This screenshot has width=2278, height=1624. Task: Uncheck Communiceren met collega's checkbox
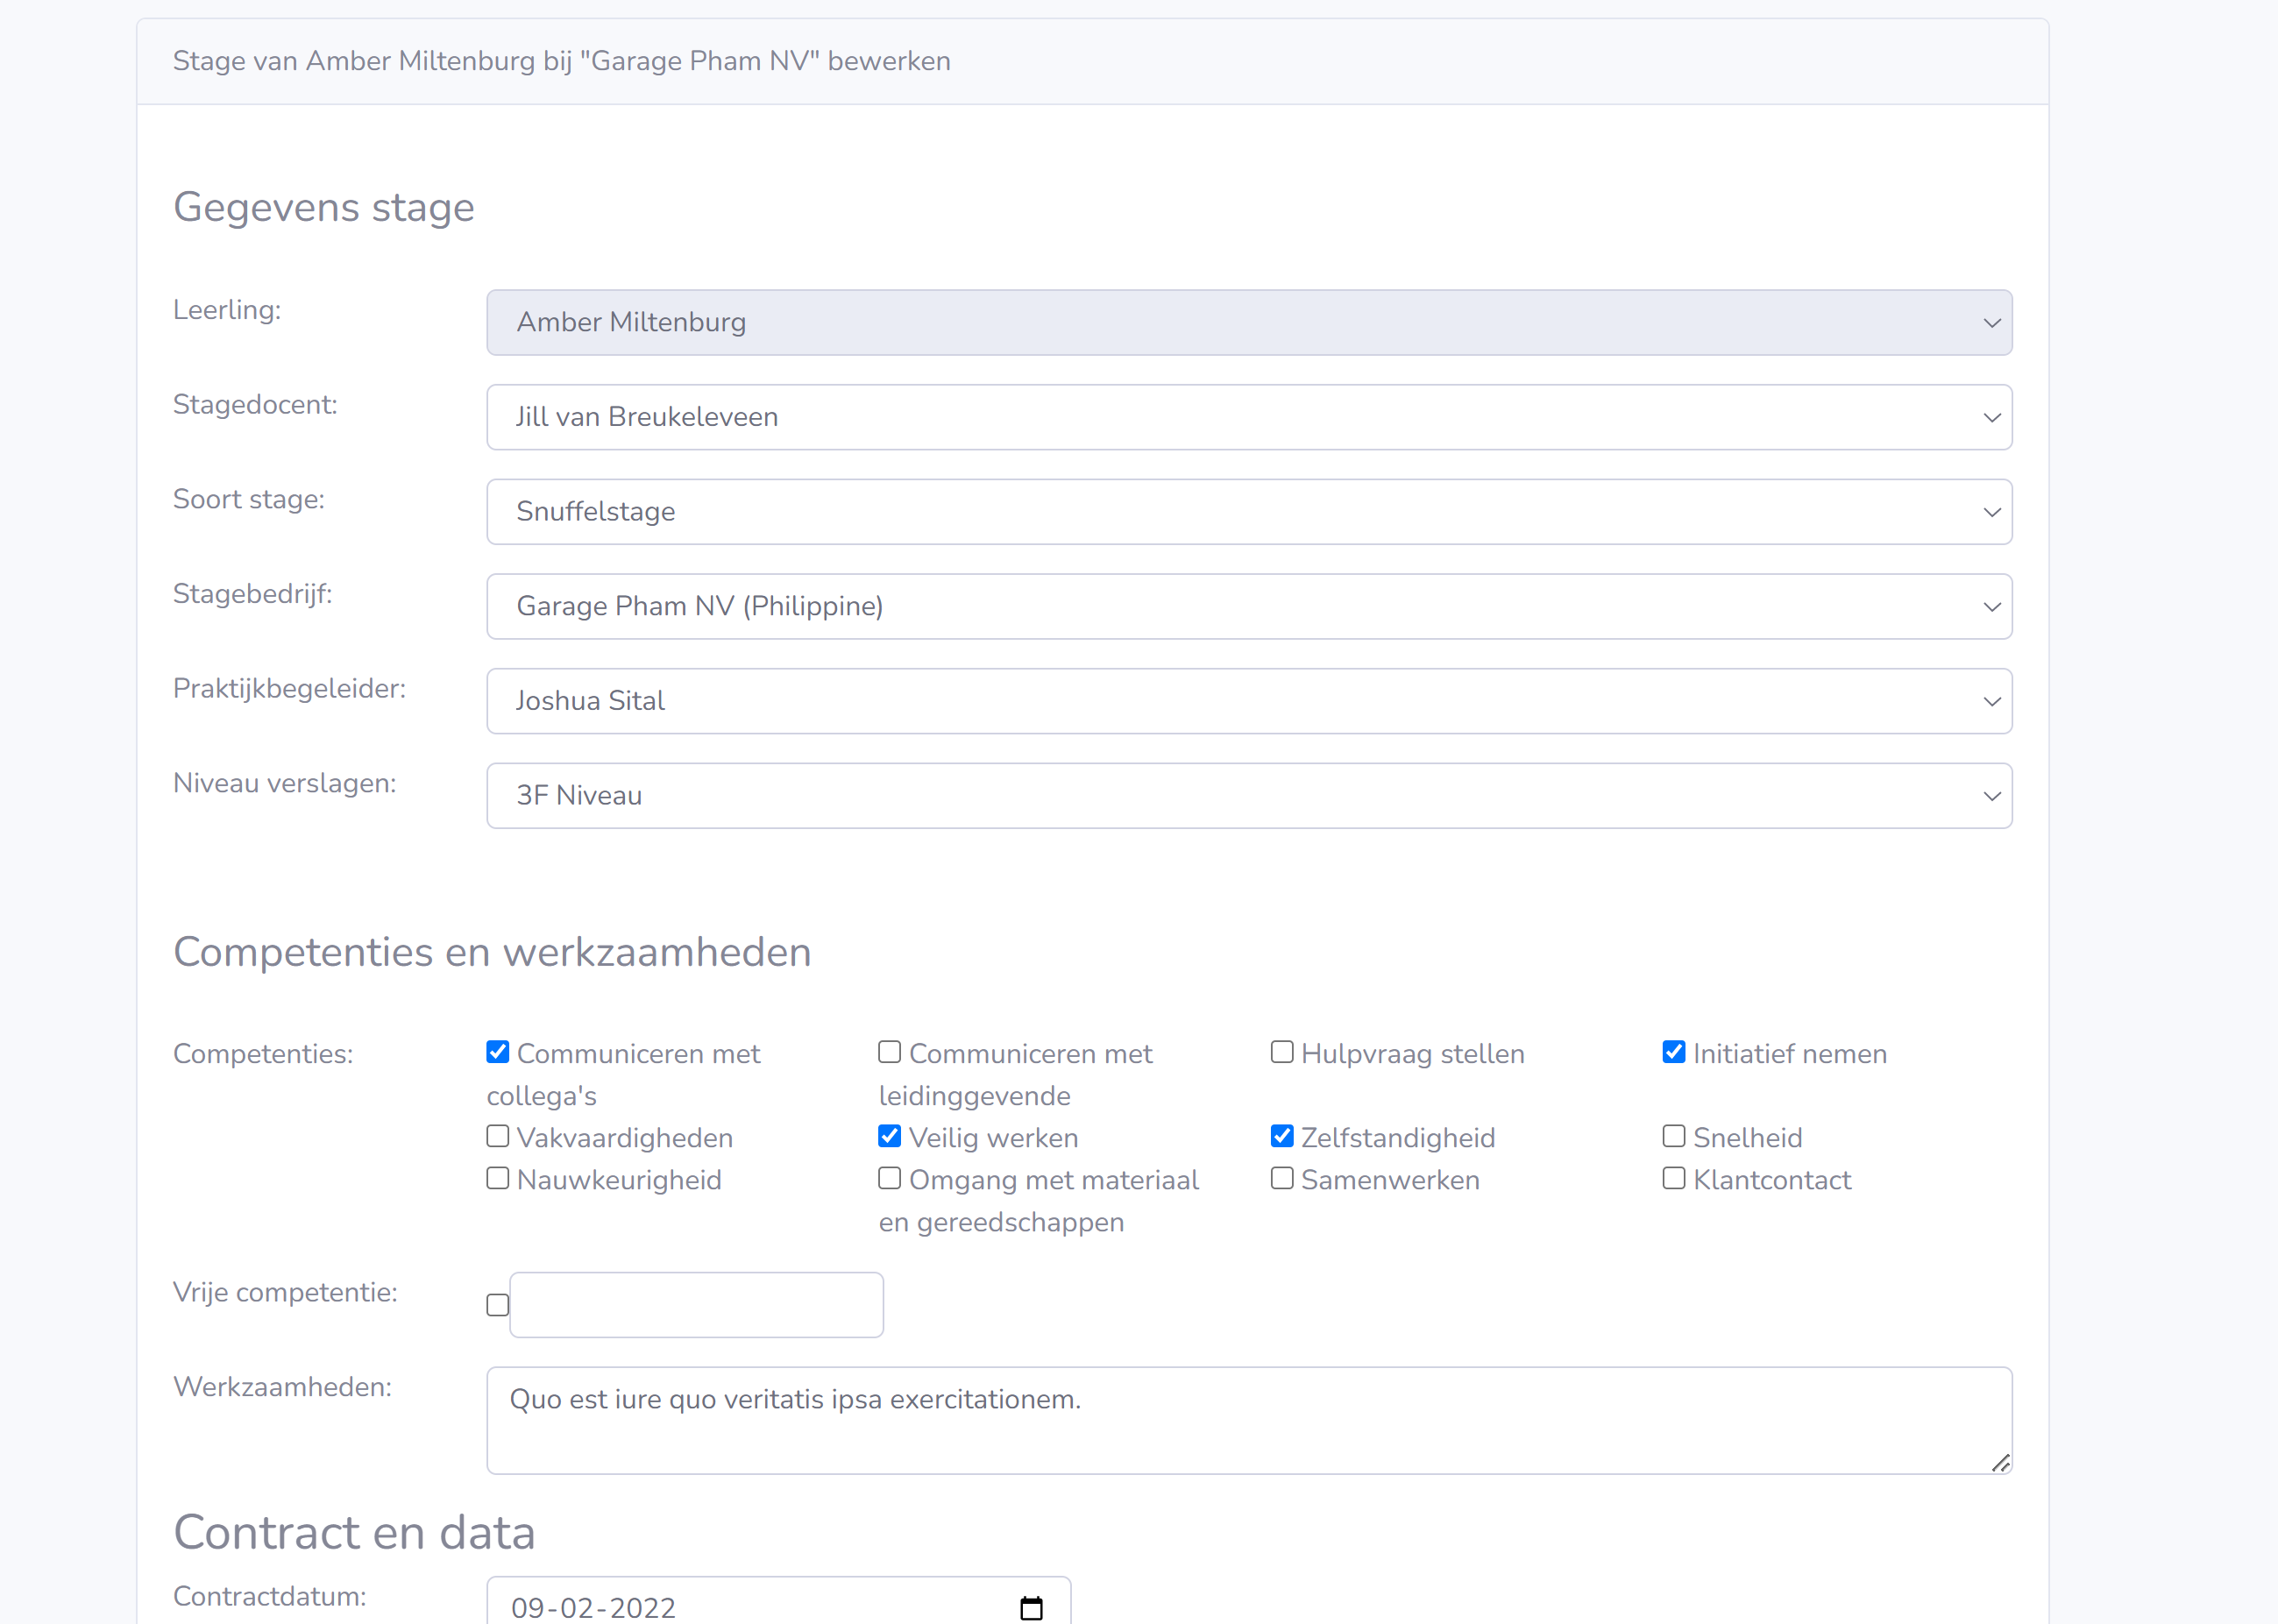(498, 1052)
